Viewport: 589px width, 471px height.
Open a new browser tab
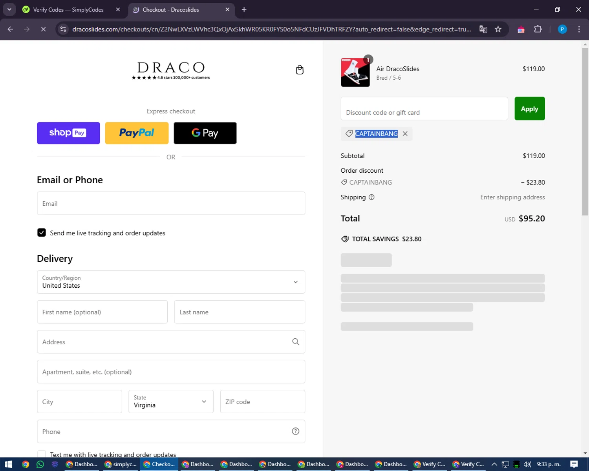click(244, 9)
